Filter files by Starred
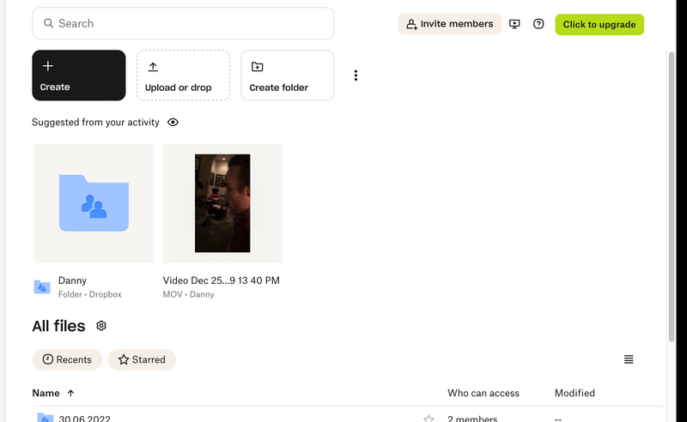This screenshot has width=687, height=422. pyautogui.click(x=142, y=359)
